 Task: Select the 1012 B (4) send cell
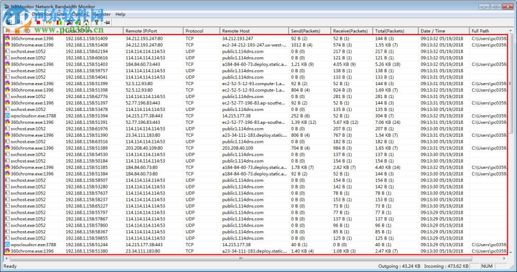(x=301, y=45)
